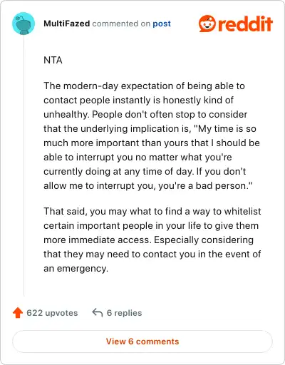Collapse thread via the vertical comment line
Screen dimensions: 285x365
(24, 165)
